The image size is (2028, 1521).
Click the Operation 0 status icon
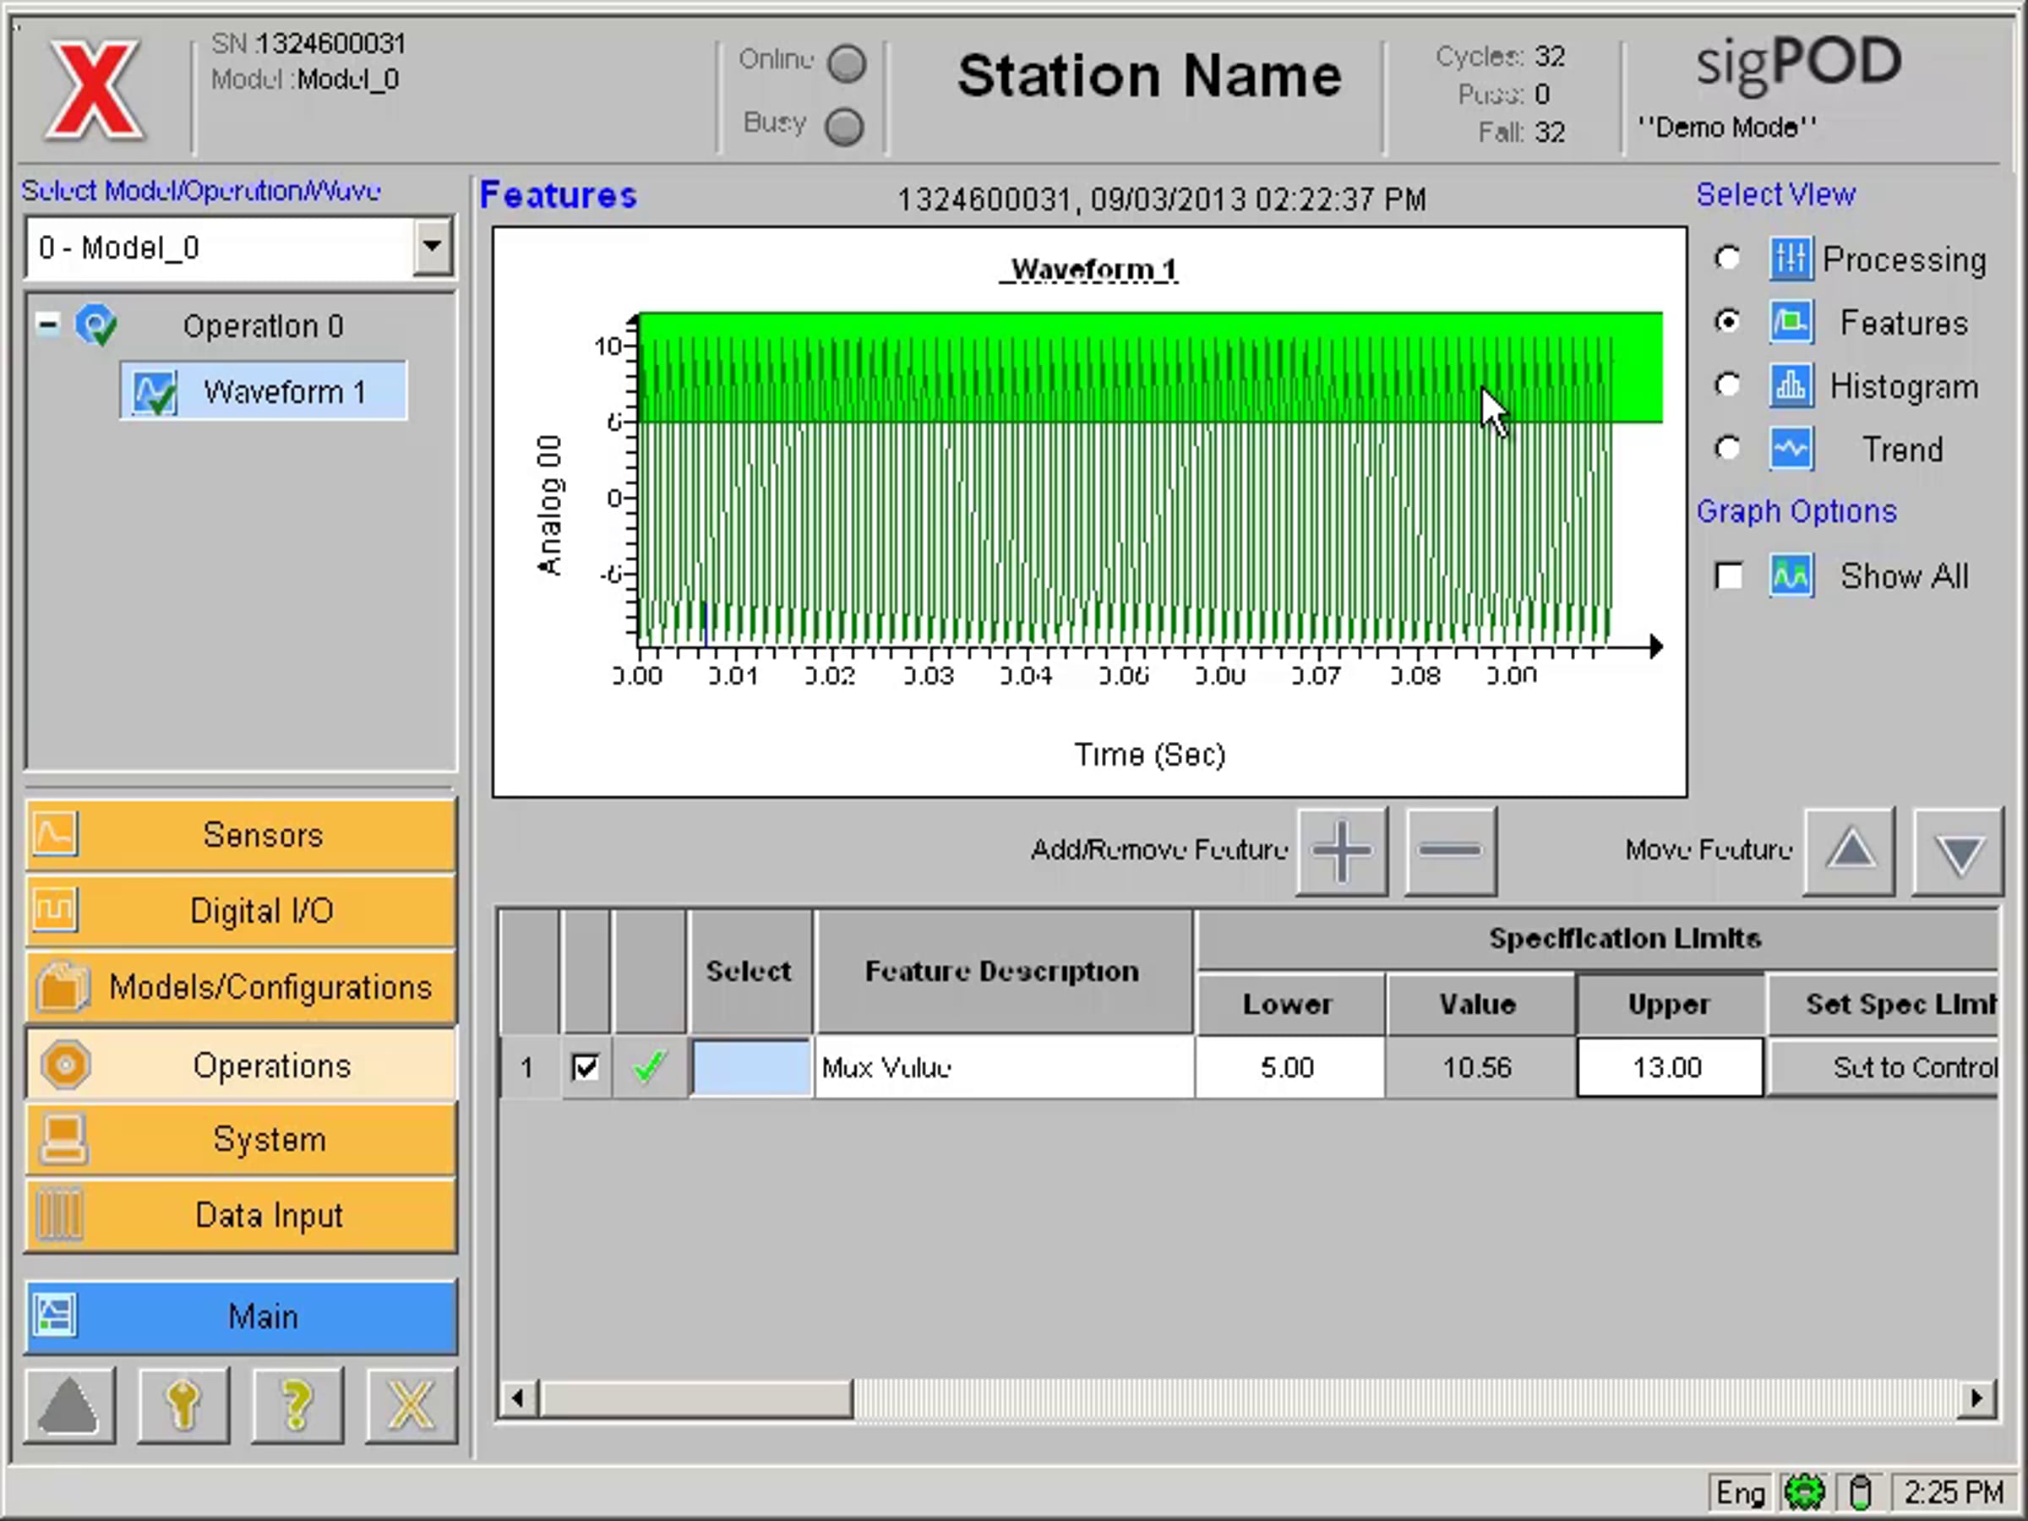point(96,324)
